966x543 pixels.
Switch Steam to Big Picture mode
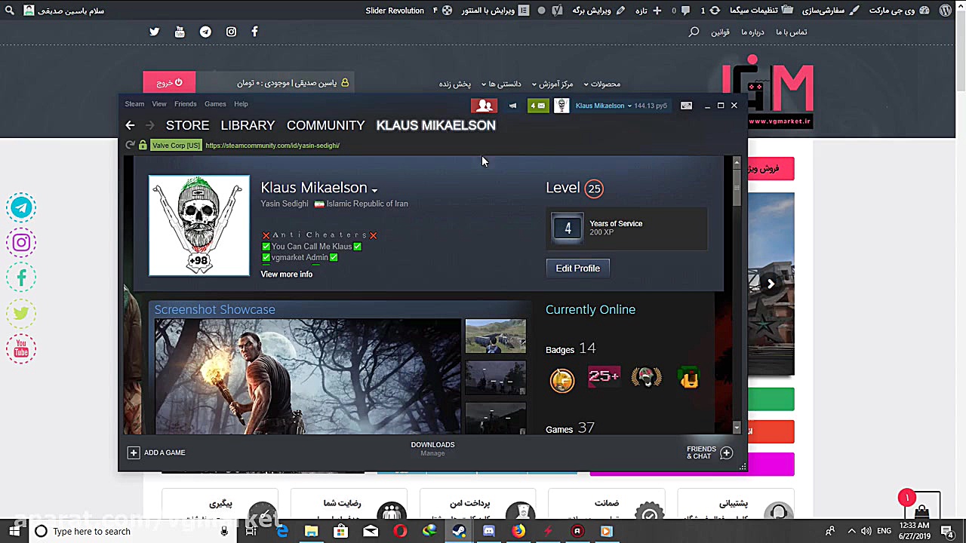pyautogui.click(x=686, y=106)
